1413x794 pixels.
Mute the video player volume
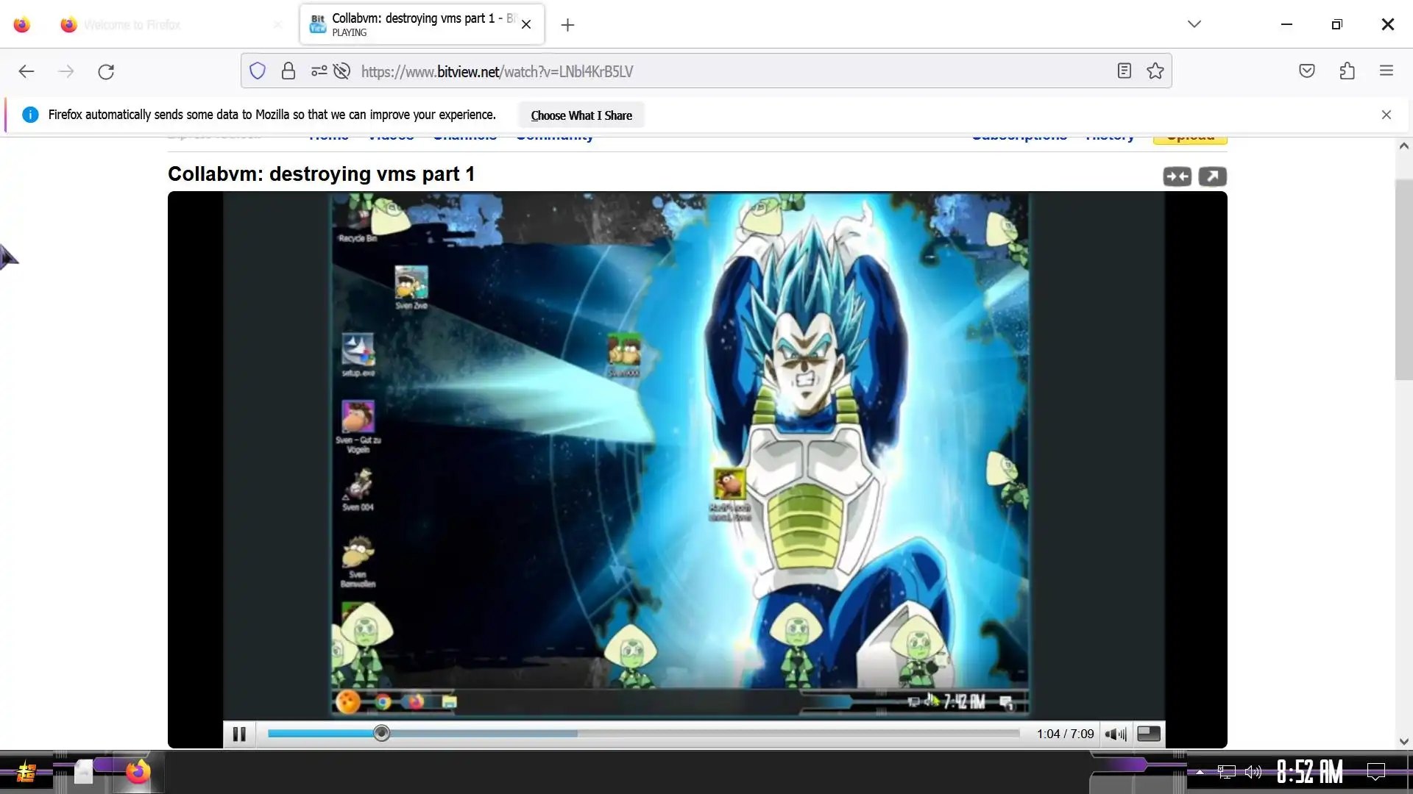coord(1115,734)
